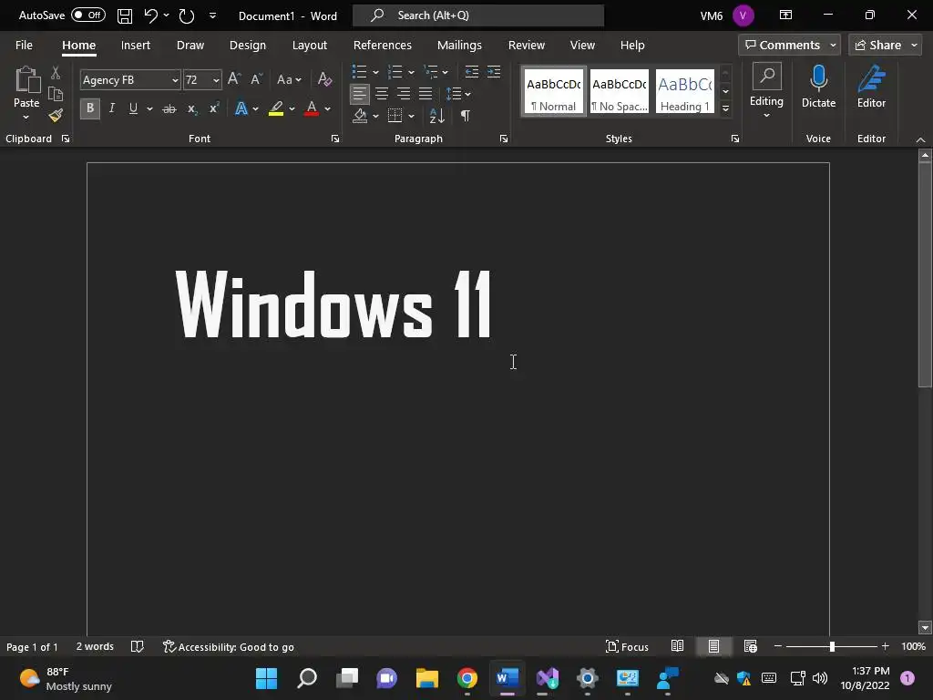The height and width of the screenshot is (700, 933).
Task: Switch to Web Layout view
Action: 751,646
